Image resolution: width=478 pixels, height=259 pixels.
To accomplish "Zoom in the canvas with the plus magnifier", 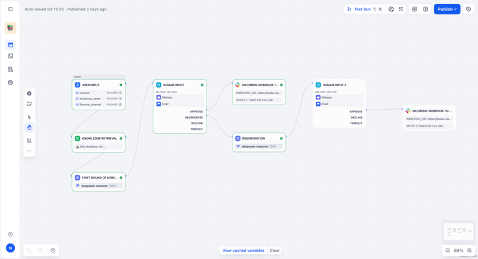I will (x=470, y=251).
